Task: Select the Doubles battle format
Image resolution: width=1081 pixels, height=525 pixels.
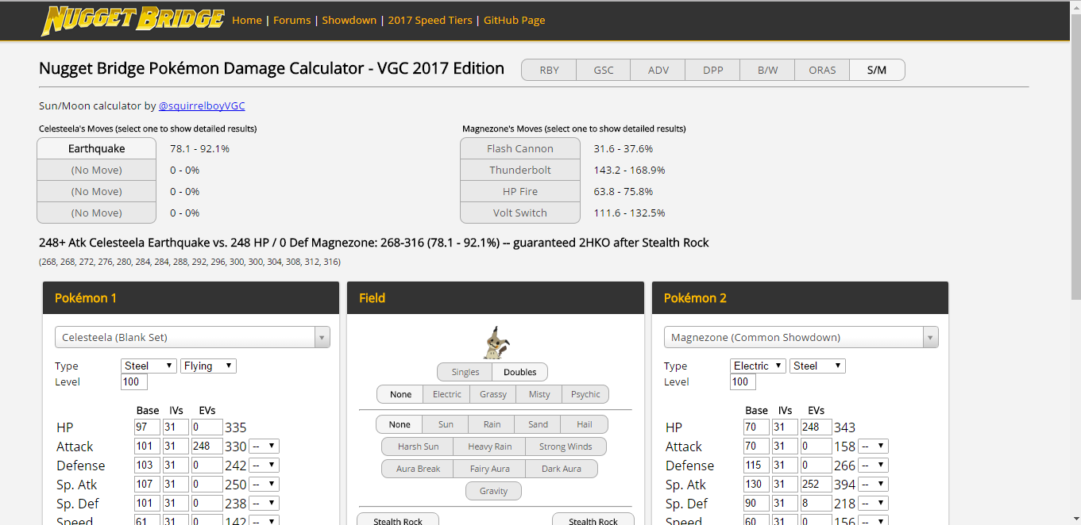Action: coord(519,372)
